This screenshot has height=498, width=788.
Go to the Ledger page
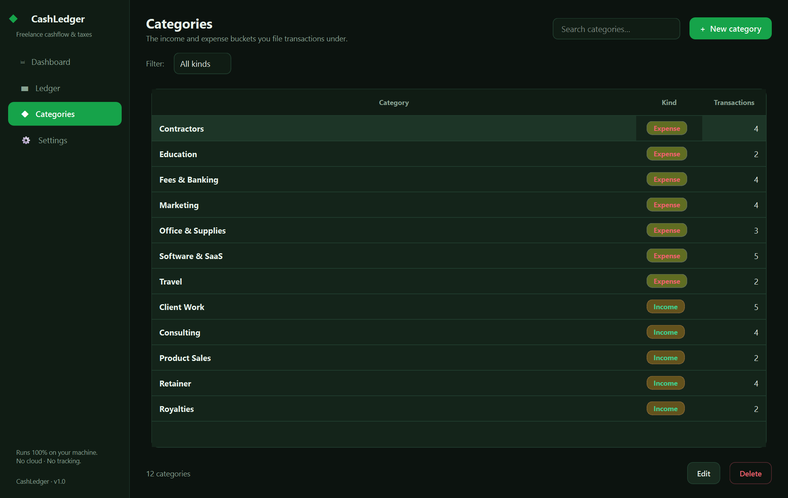pyautogui.click(x=65, y=88)
